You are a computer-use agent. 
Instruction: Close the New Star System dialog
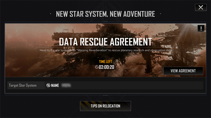point(201,8)
